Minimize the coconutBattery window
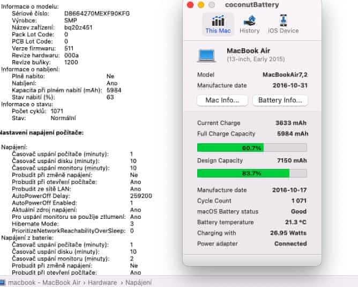The width and height of the screenshot is (358, 287). [201, 5]
